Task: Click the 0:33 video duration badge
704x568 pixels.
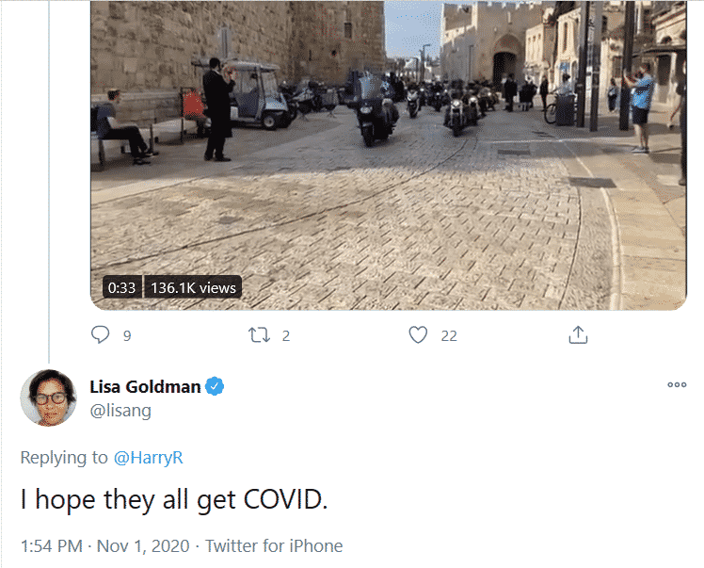Action: 121,287
